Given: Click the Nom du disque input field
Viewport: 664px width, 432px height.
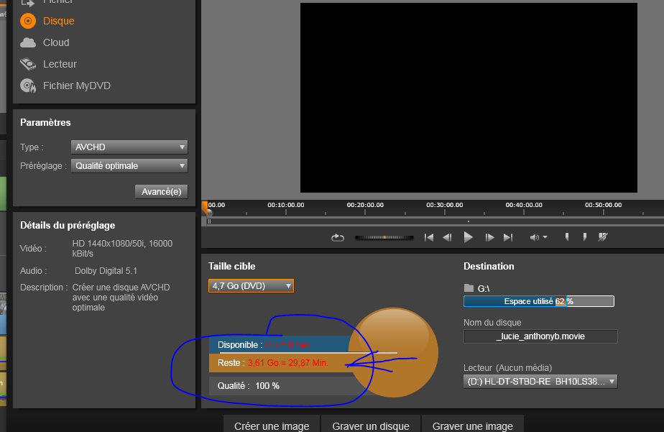Looking at the screenshot, I should [541, 336].
